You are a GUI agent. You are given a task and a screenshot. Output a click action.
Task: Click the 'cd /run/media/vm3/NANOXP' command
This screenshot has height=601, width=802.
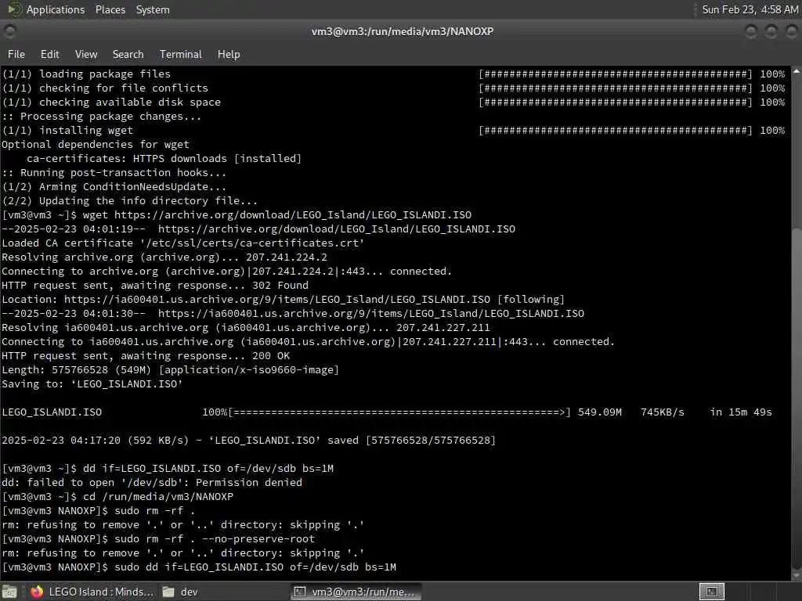[x=158, y=496]
